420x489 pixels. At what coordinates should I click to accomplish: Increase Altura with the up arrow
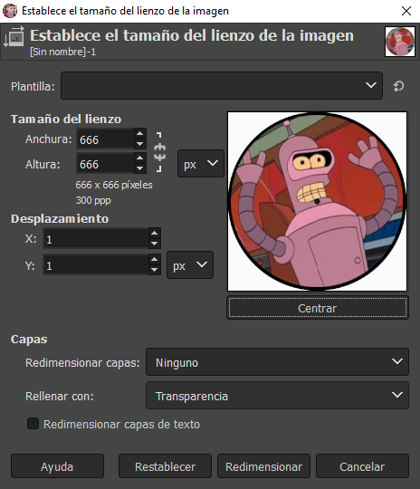click(140, 158)
